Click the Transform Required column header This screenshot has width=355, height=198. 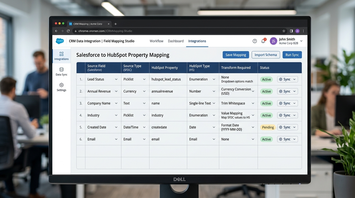(238, 68)
